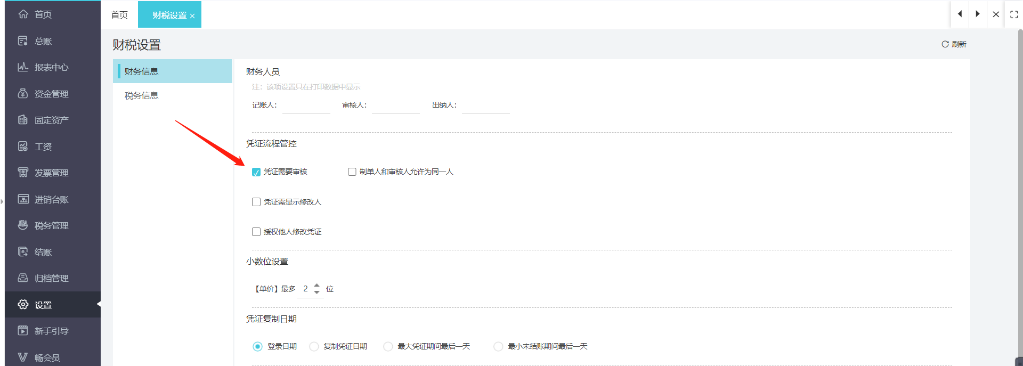Image resolution: width=1023 pixels, height=366 pixels.
Task: Click the 刷新 refresh button
Action: (954, 44)
